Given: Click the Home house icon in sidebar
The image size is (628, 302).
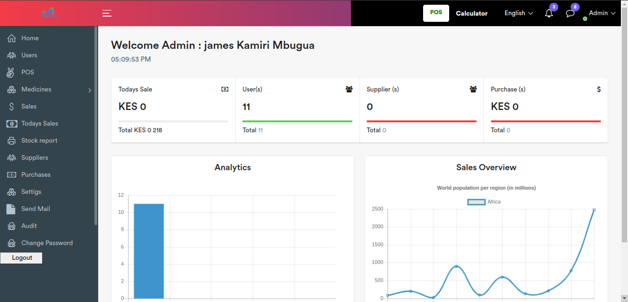Looking at the screenshot, I should point(12,38).
